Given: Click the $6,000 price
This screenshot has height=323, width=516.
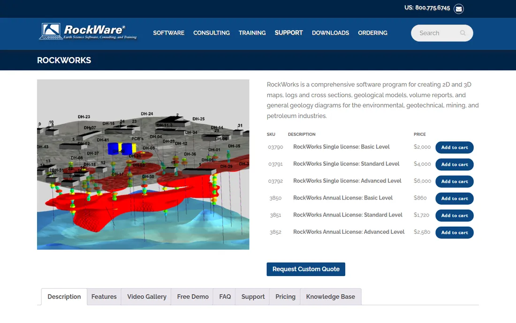Looking at the screenshot, I should 423,181.
